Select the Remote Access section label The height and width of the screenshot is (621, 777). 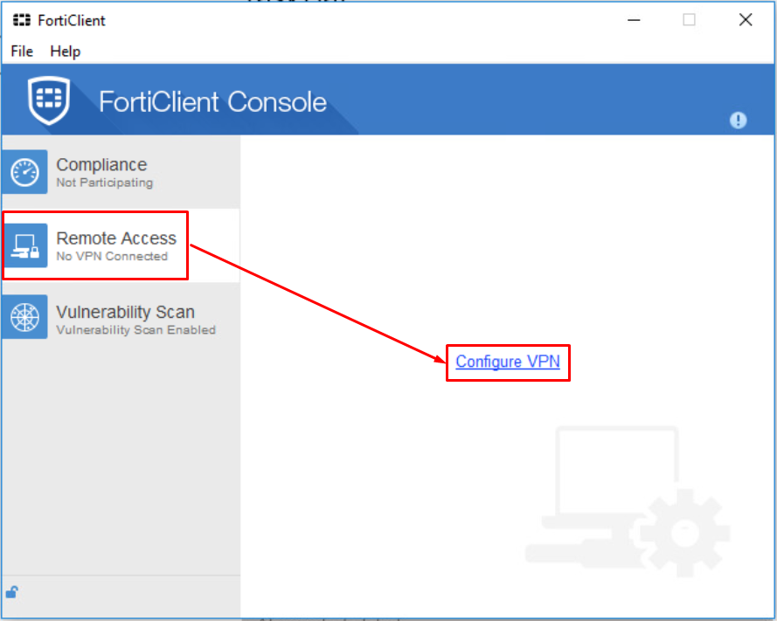point(116,238)
